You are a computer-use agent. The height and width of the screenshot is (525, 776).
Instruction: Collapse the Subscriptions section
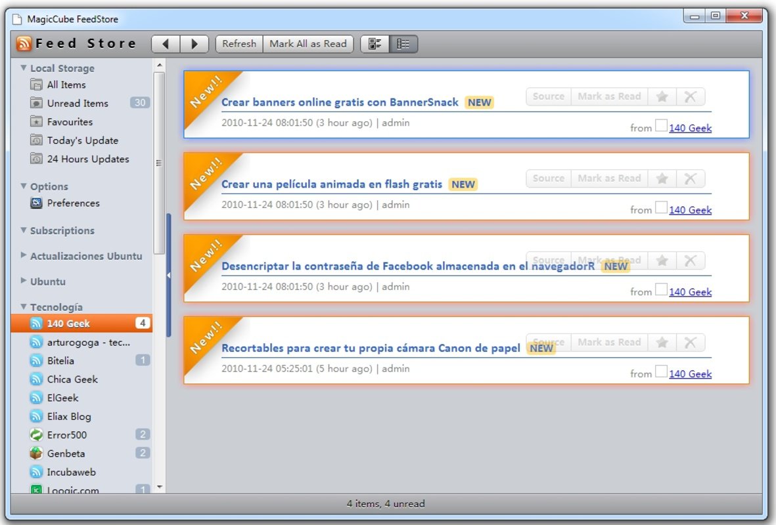point(23,230)
